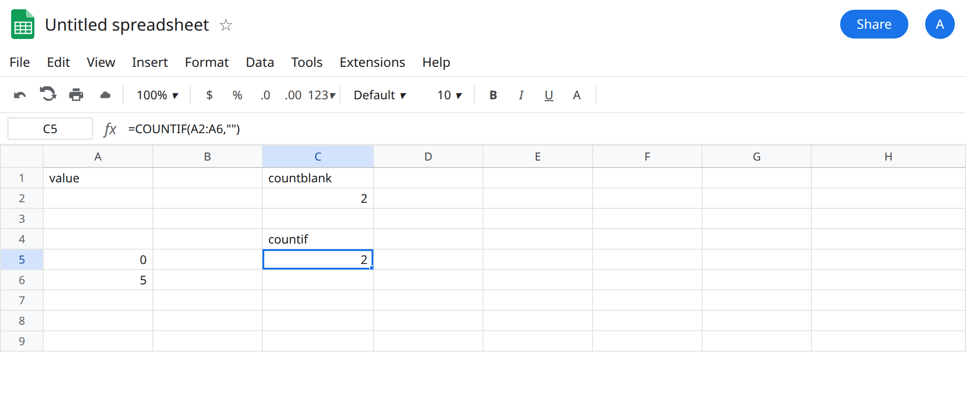
Task: Select column D header
Action: click(428, 157)
